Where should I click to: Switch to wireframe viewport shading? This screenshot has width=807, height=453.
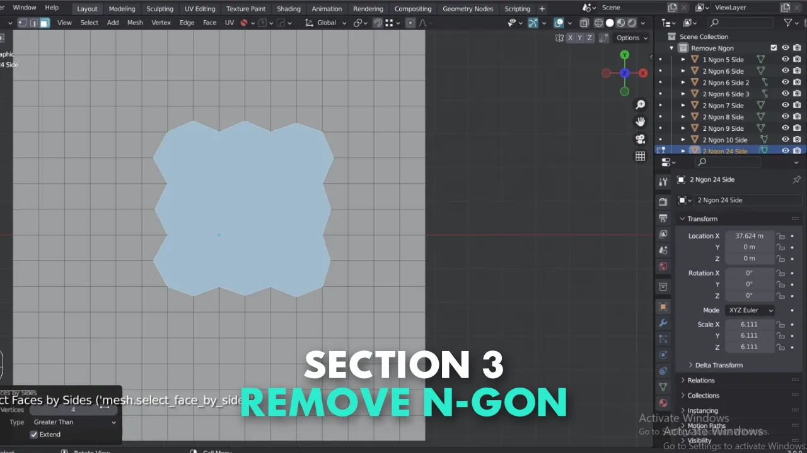tap(598, 23)
